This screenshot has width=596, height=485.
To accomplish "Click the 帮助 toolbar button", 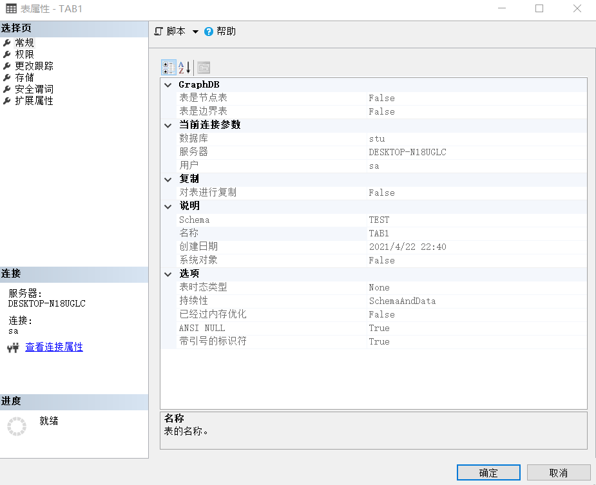I will tap(220, 31).
